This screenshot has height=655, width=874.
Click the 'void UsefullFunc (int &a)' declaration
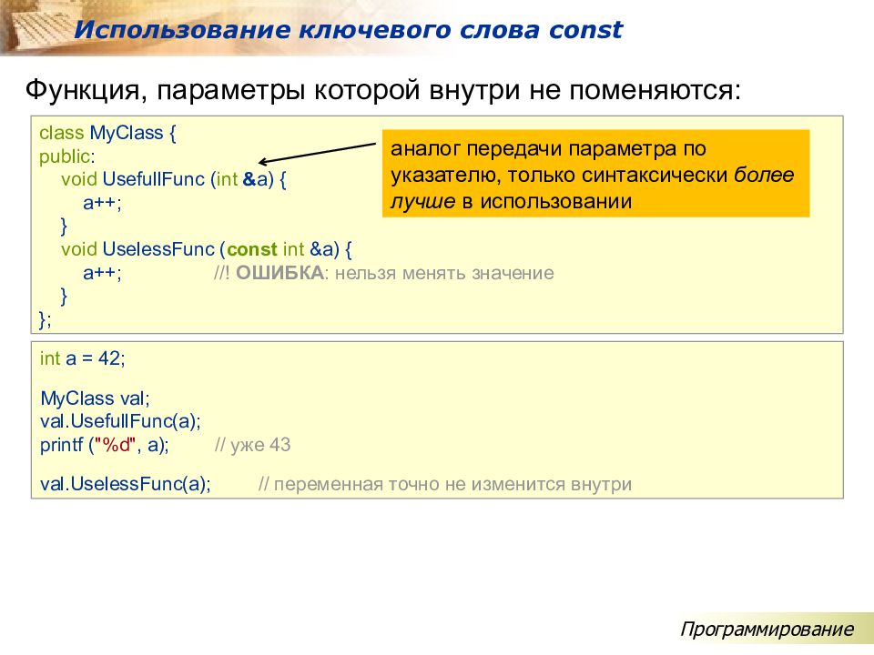174,178
